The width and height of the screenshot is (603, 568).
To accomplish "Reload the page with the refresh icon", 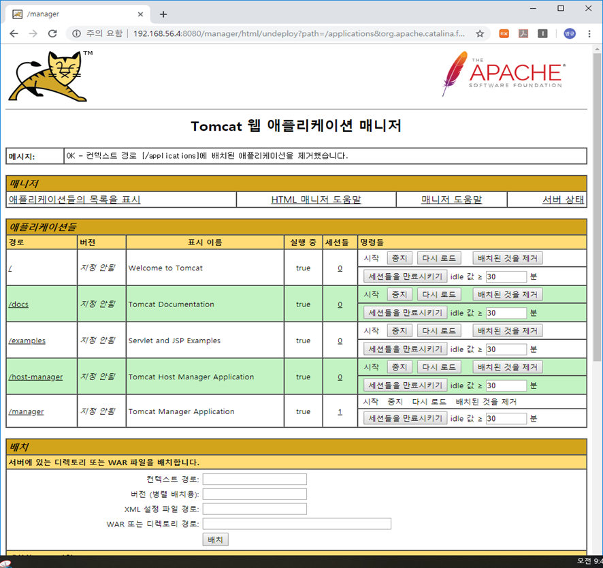I will [52, 33].
